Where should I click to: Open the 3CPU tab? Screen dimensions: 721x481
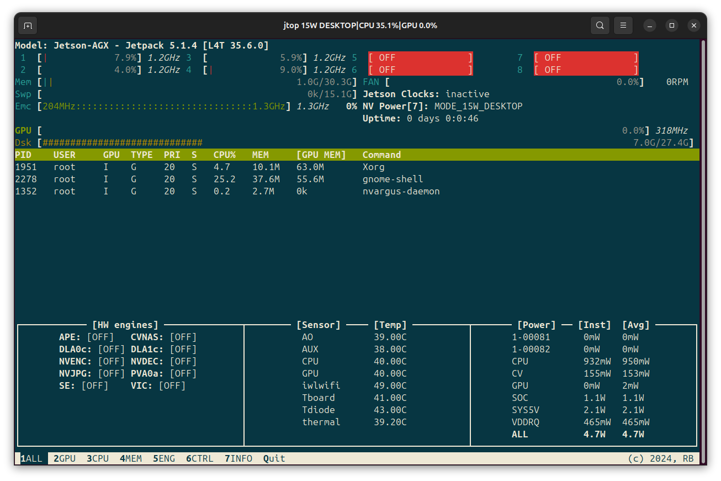click(98, 458)
